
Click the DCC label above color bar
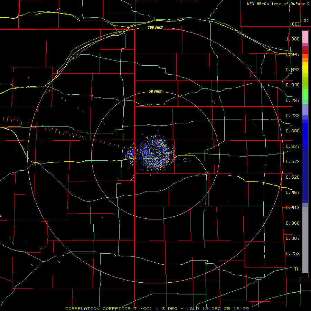click(304, 21)
